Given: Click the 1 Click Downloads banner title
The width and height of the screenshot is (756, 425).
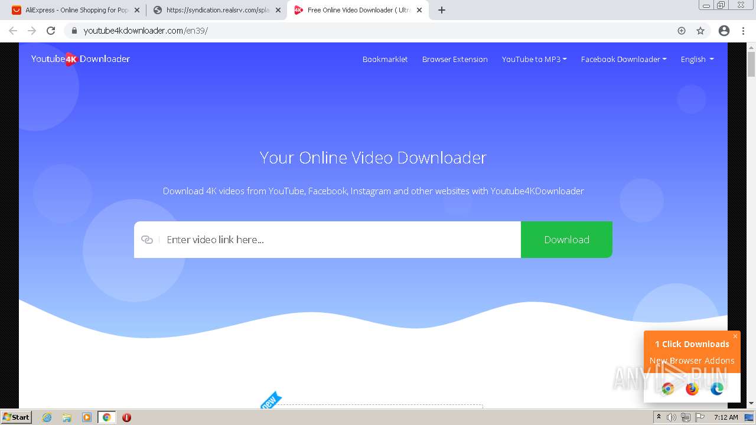Looking at the screenshot, I should 692,344.
